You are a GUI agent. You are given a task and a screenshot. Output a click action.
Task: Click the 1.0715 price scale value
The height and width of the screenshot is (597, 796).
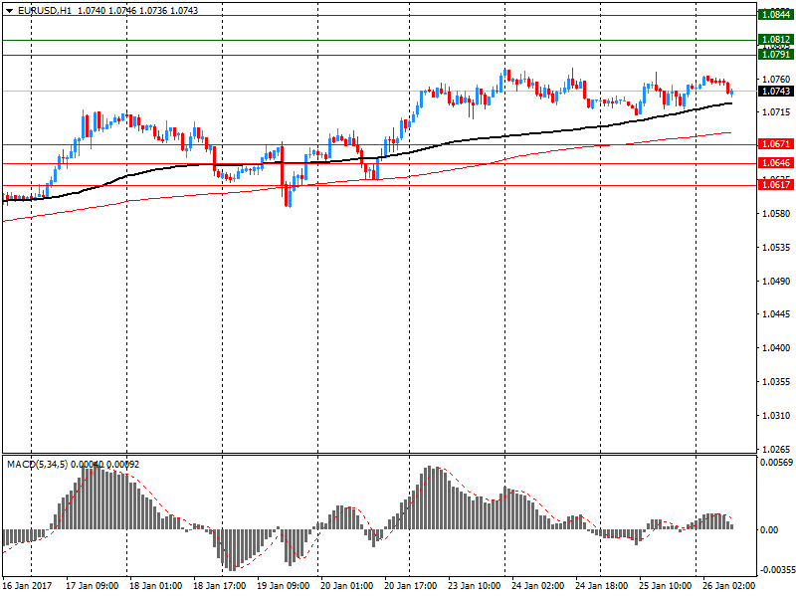(x=776, y=112)
